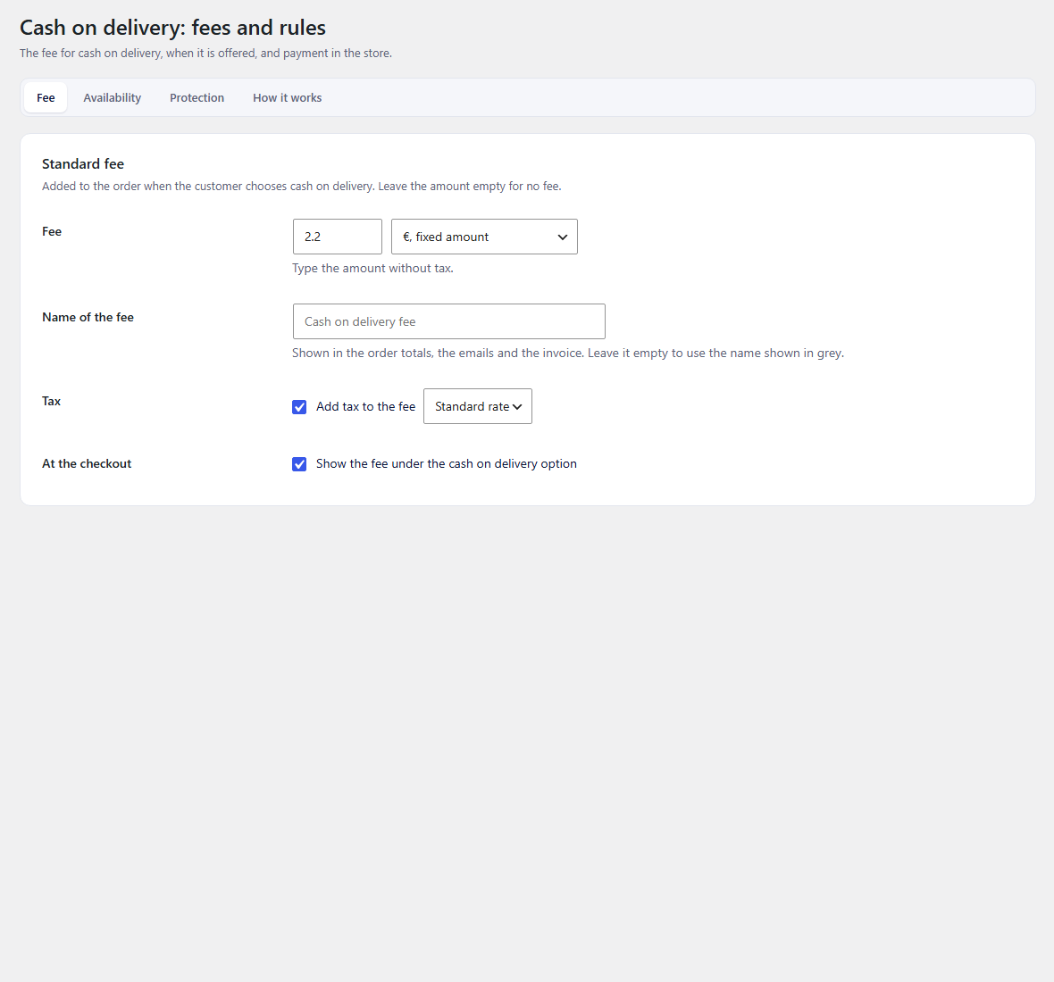Click the 'At the checkout' label

click(x=87, y=463)
